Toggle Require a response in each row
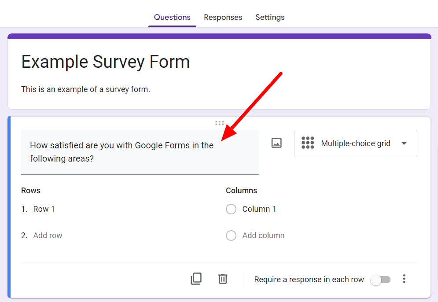This screenshot has height=302, width=438. 380,280
